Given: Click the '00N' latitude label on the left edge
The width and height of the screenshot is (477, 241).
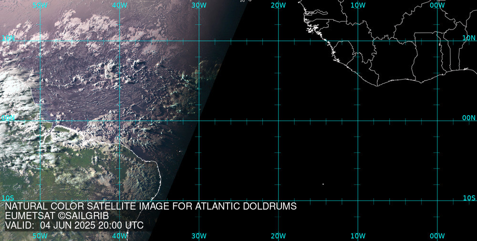Looking at the screenshot, I should [8, 118].
